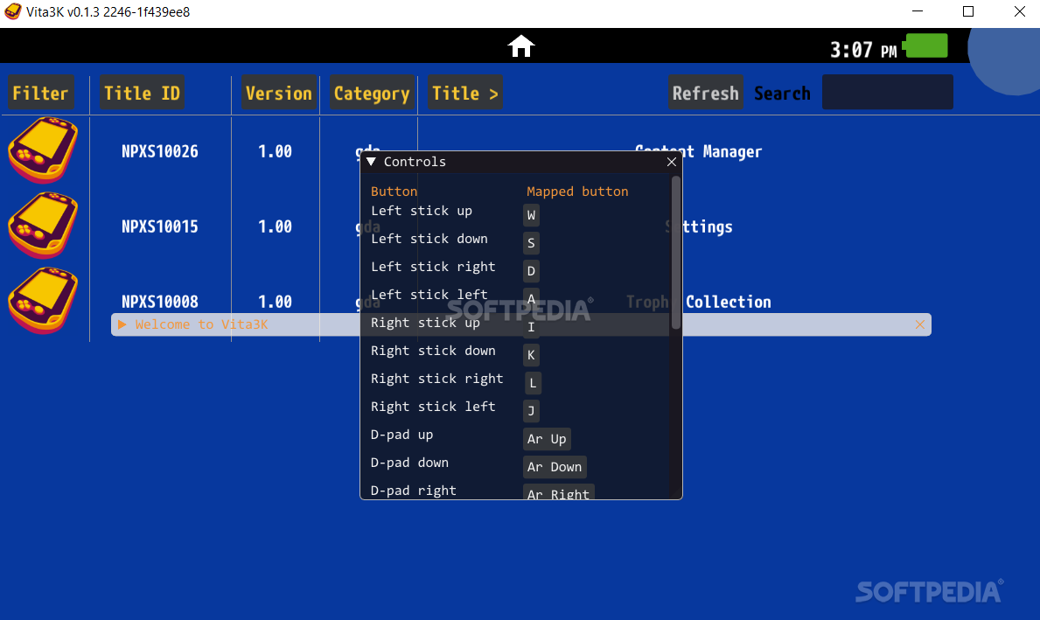Remap Left stick down key S
This screenshot has height=620, width=1040.
pos(531,243)
